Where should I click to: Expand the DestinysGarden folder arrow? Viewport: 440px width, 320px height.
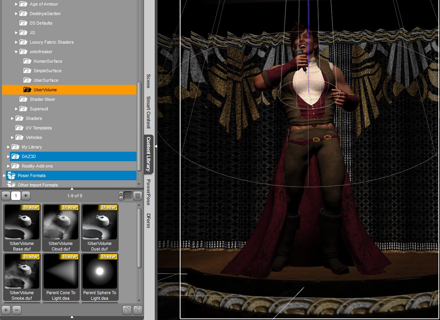pos(16,13)
